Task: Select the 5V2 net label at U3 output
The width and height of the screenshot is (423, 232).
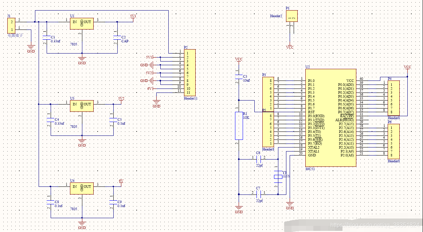Action: pos(121,99)
